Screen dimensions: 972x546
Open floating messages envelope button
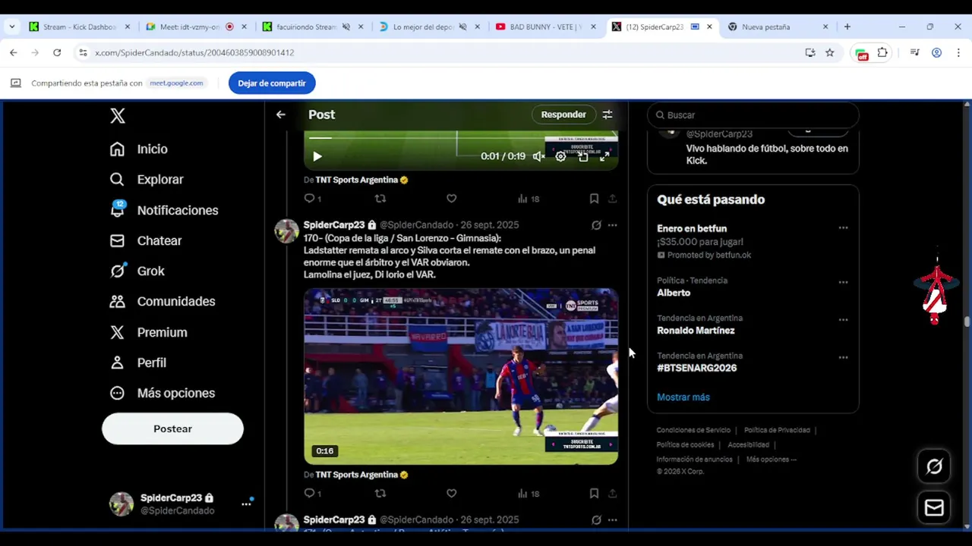click(935, 507)
